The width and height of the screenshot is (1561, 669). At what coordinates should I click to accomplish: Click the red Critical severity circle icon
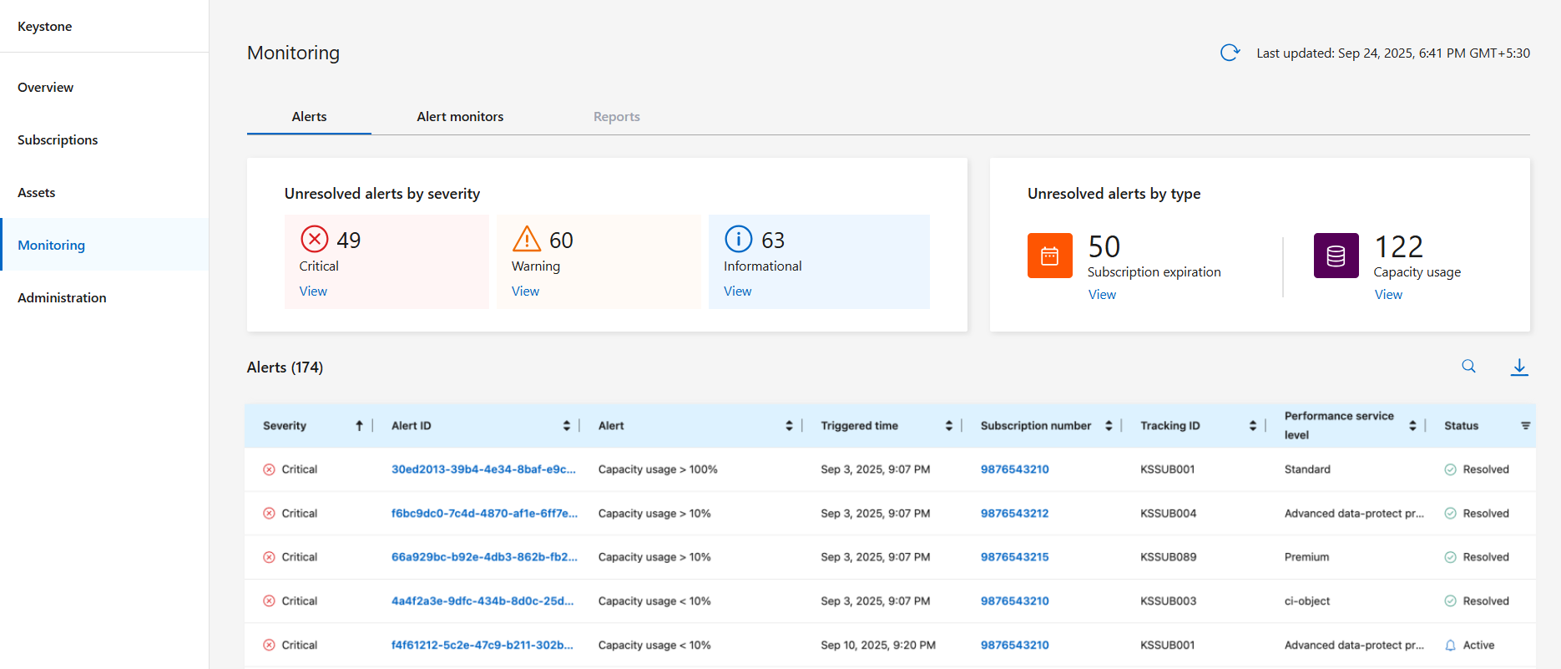pyautogui.click(x=315, y=239)
